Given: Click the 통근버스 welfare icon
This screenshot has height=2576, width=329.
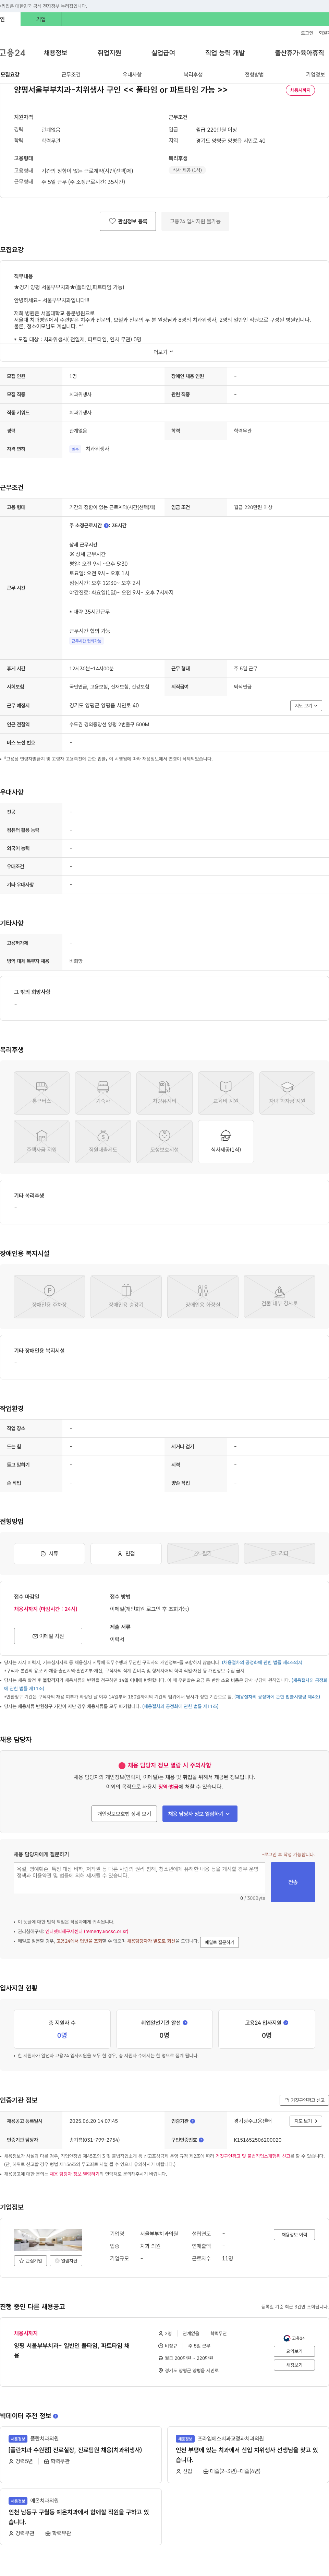Looking at the screenshot, I should pos(42,1093).
